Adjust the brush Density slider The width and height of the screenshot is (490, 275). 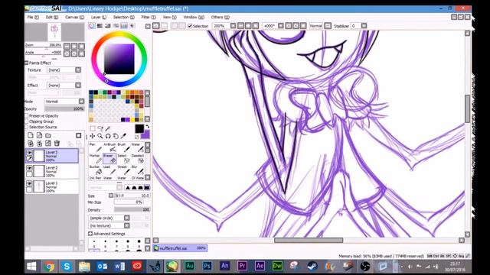point(132,210)
